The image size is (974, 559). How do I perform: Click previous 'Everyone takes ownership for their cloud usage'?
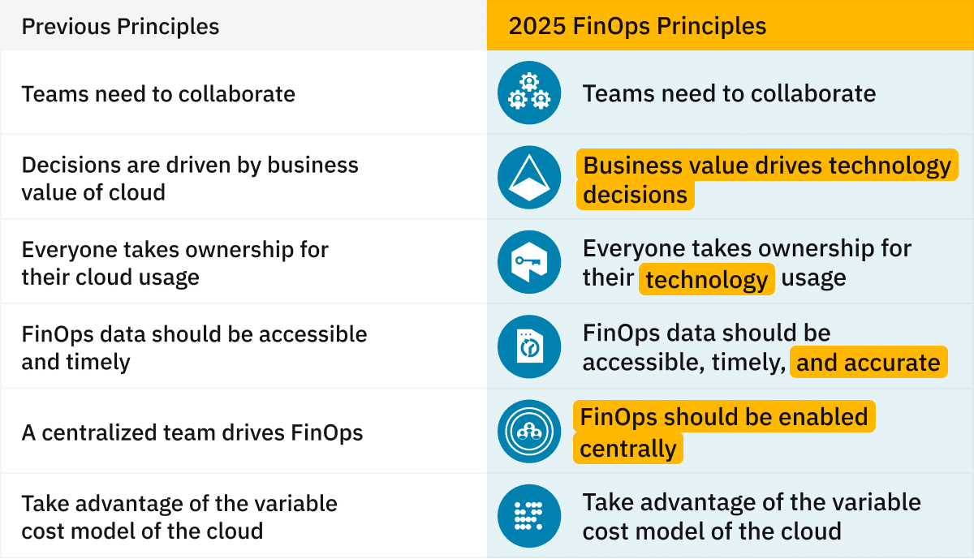[x=175, y=263]
